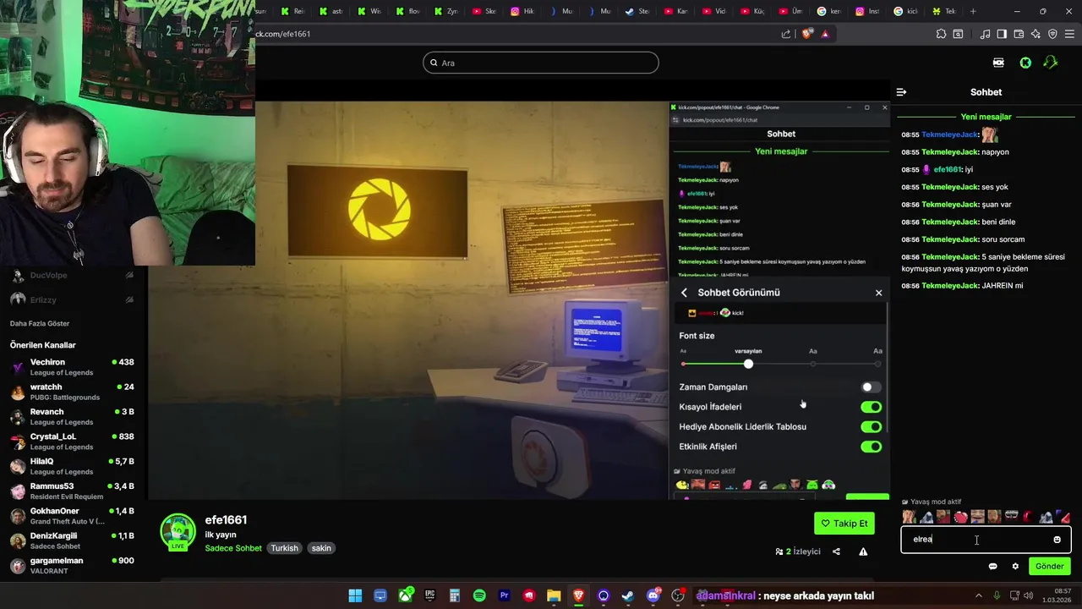
Task: Toggle Kısayol İfadeleri switch
Action: [871, 407]
